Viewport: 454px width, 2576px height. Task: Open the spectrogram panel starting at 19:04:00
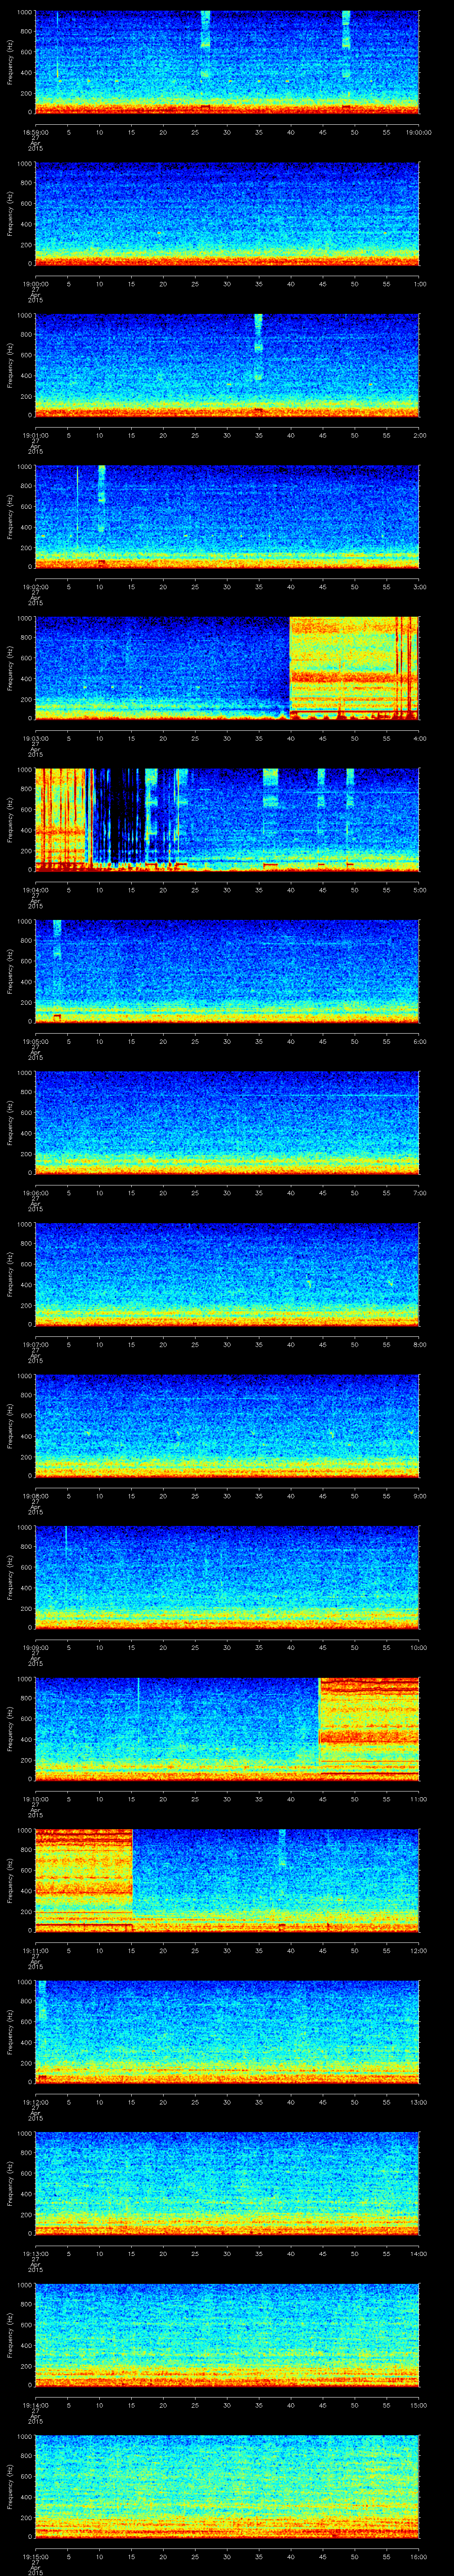[x=227, y=819]
